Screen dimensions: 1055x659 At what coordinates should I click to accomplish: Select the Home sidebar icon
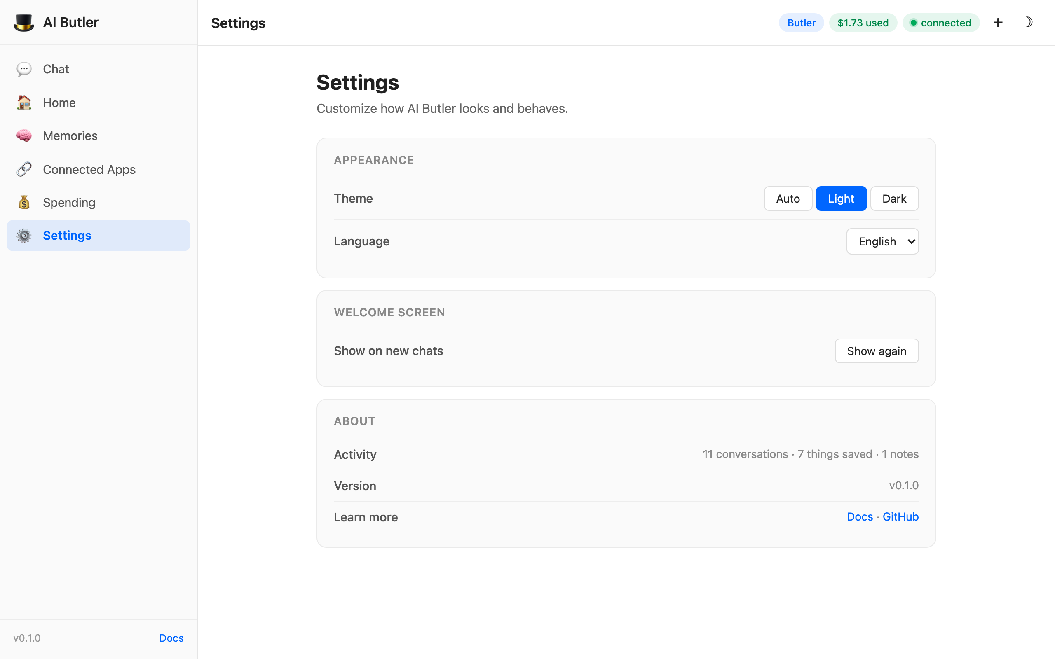[x=24, y=103]
